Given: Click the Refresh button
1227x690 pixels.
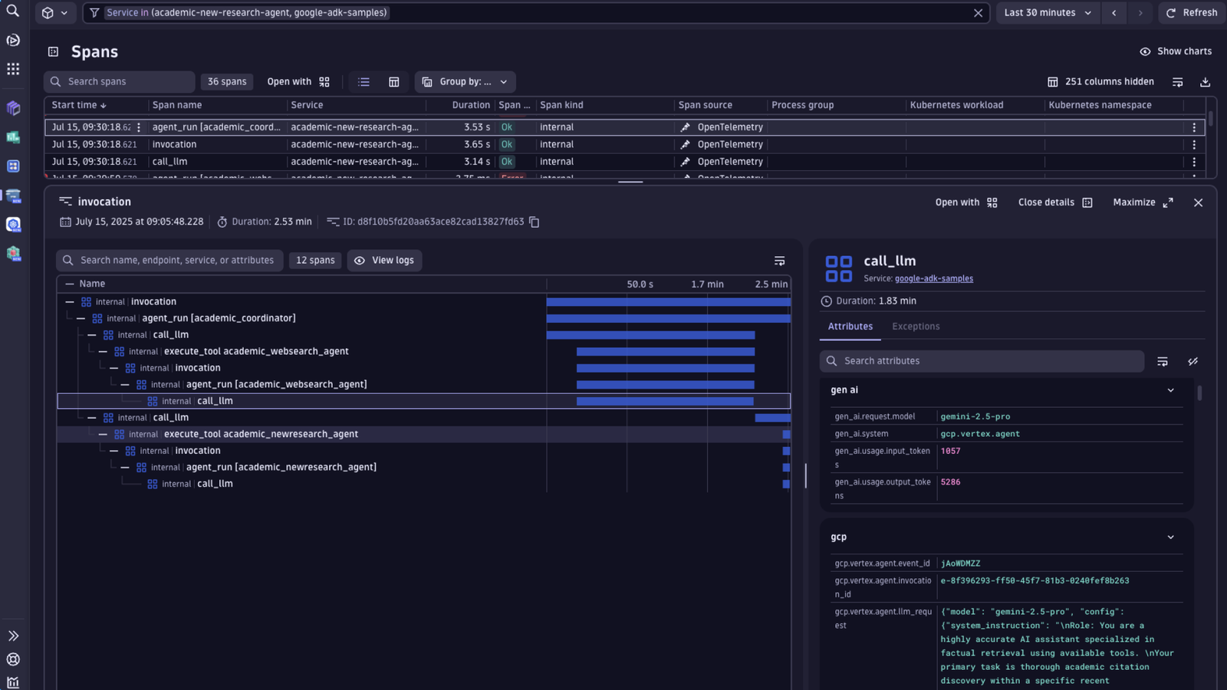Looking at the screenshot, I should click(1192, 13).
